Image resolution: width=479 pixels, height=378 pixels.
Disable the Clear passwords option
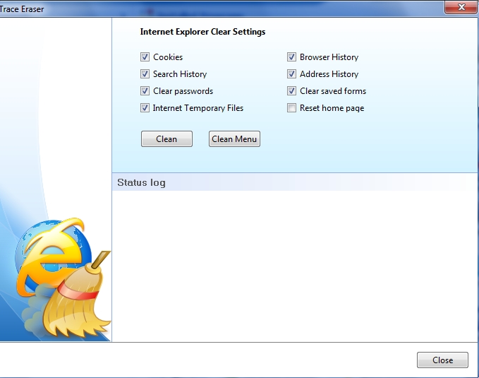click(x=145, y=91)
